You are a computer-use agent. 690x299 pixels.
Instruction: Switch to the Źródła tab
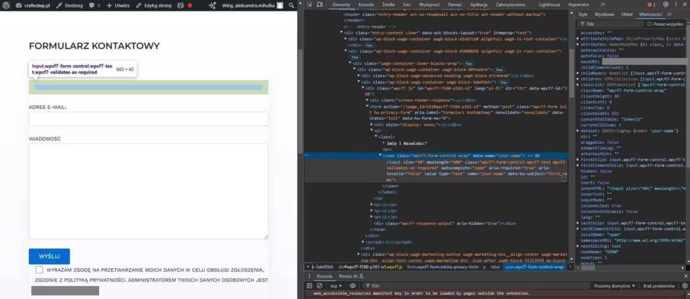[x=388, y=5]
